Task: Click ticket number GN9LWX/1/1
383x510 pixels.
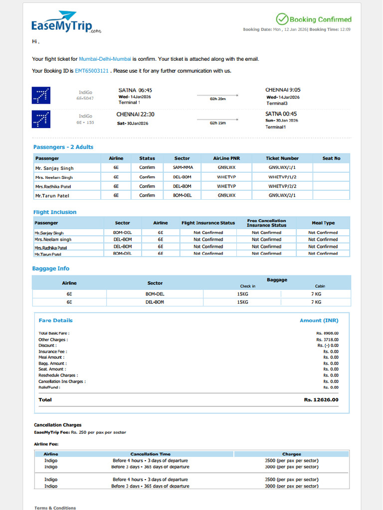Action: point(282,167)
